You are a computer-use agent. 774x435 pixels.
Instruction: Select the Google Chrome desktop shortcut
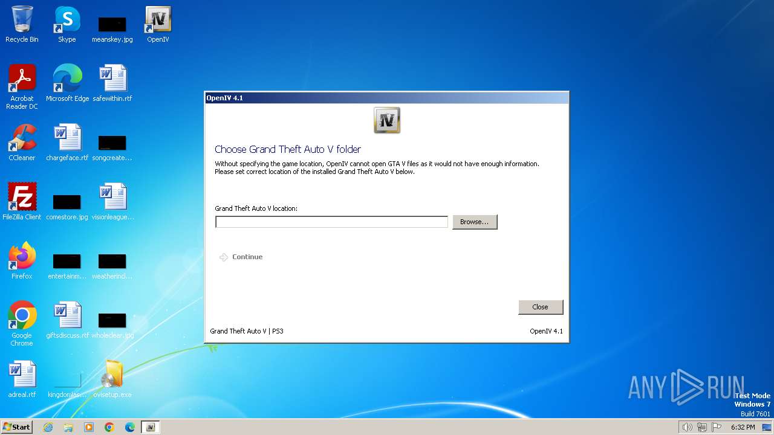pos(22,324)
